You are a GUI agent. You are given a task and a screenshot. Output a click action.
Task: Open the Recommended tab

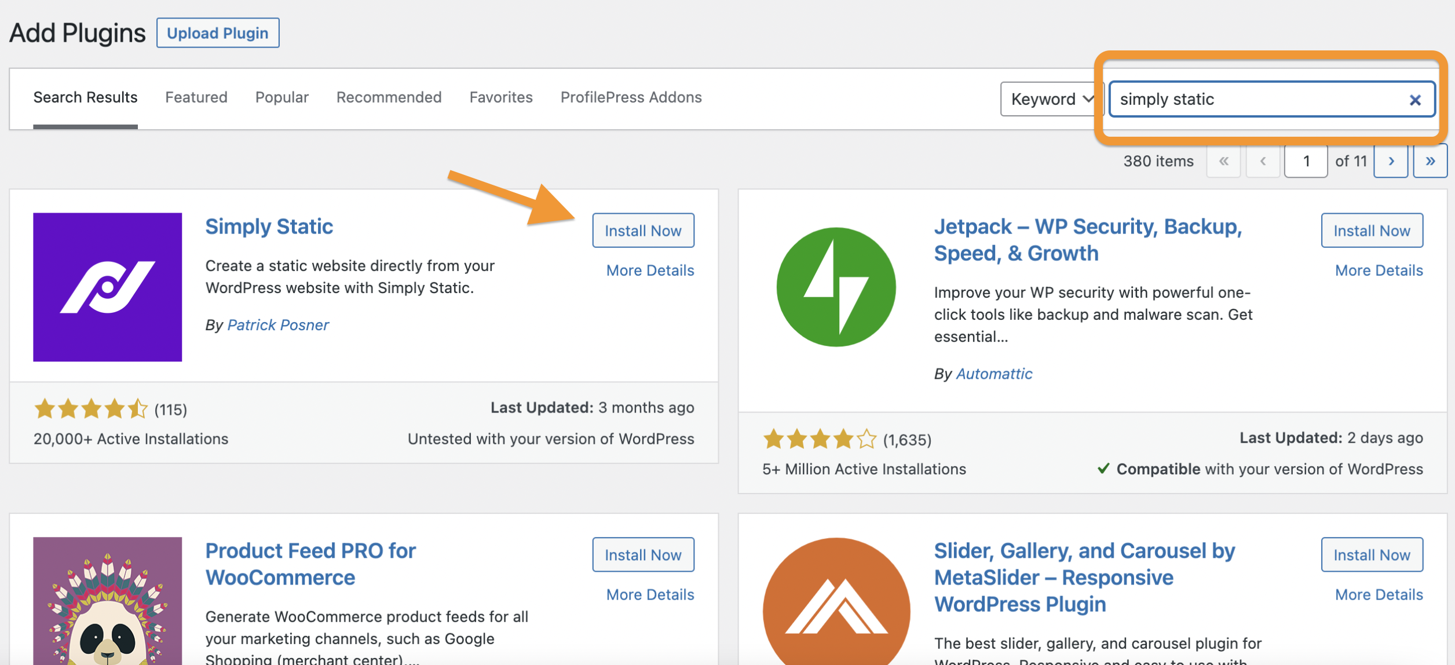pyautogui.click(x=389, y=97)
